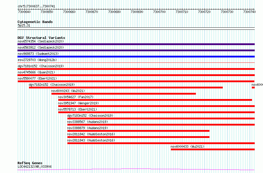Viewport: 263px width, 173px height.
Task: Click the blue bar of nsv968873
Action: (136, 57)
